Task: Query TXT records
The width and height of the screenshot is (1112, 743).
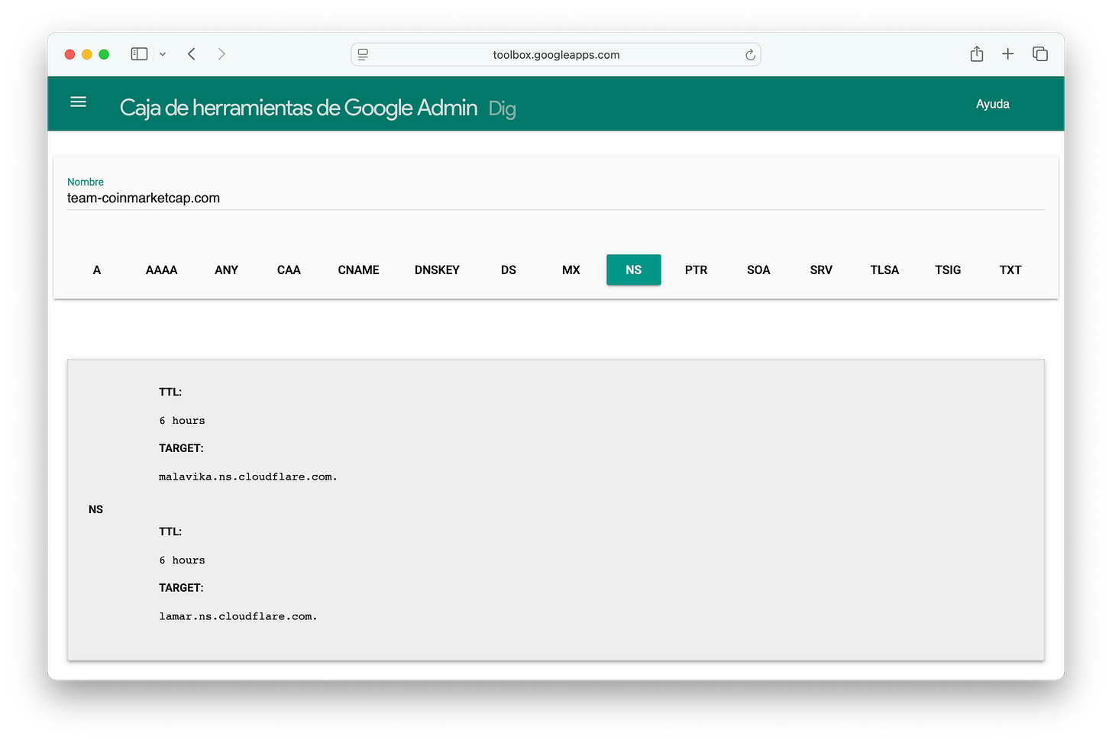Action: click(x=1010, y=270)
